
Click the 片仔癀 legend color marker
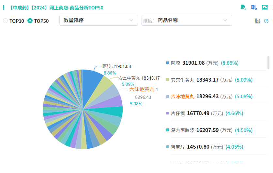168,113
